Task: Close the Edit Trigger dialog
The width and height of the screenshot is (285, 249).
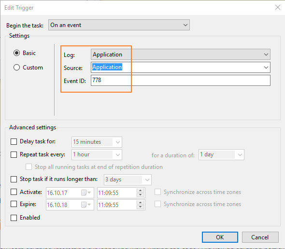Action: pos(278,7)
